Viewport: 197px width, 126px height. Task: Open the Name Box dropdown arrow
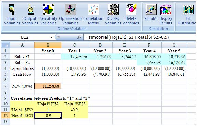[51, 37]
